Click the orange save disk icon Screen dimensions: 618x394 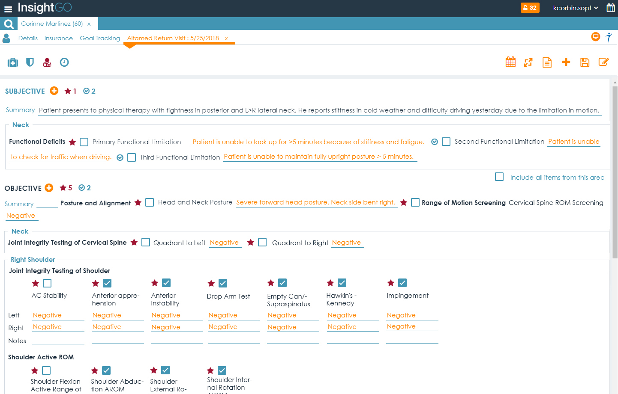(x=585, y=62)
